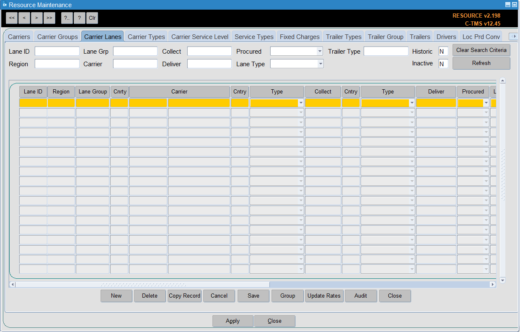
Task: Click the Refresh button
Action: 481,63
